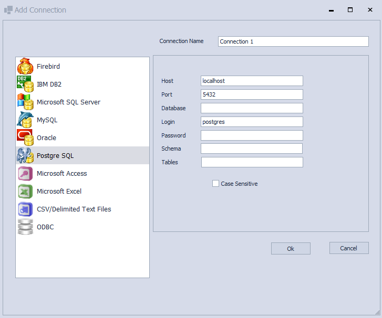Screen dimensions: 382x318
Task: Select the Microsoft Excel icon
Action: tap(25, 191)
